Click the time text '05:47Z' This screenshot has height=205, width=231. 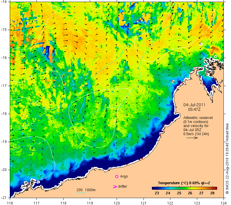[194, 109]
